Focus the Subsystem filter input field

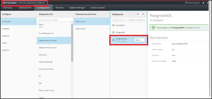55,20
